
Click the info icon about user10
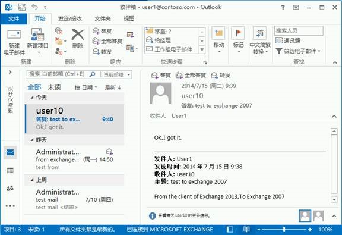pyautogui.click(x=152, y=216)
